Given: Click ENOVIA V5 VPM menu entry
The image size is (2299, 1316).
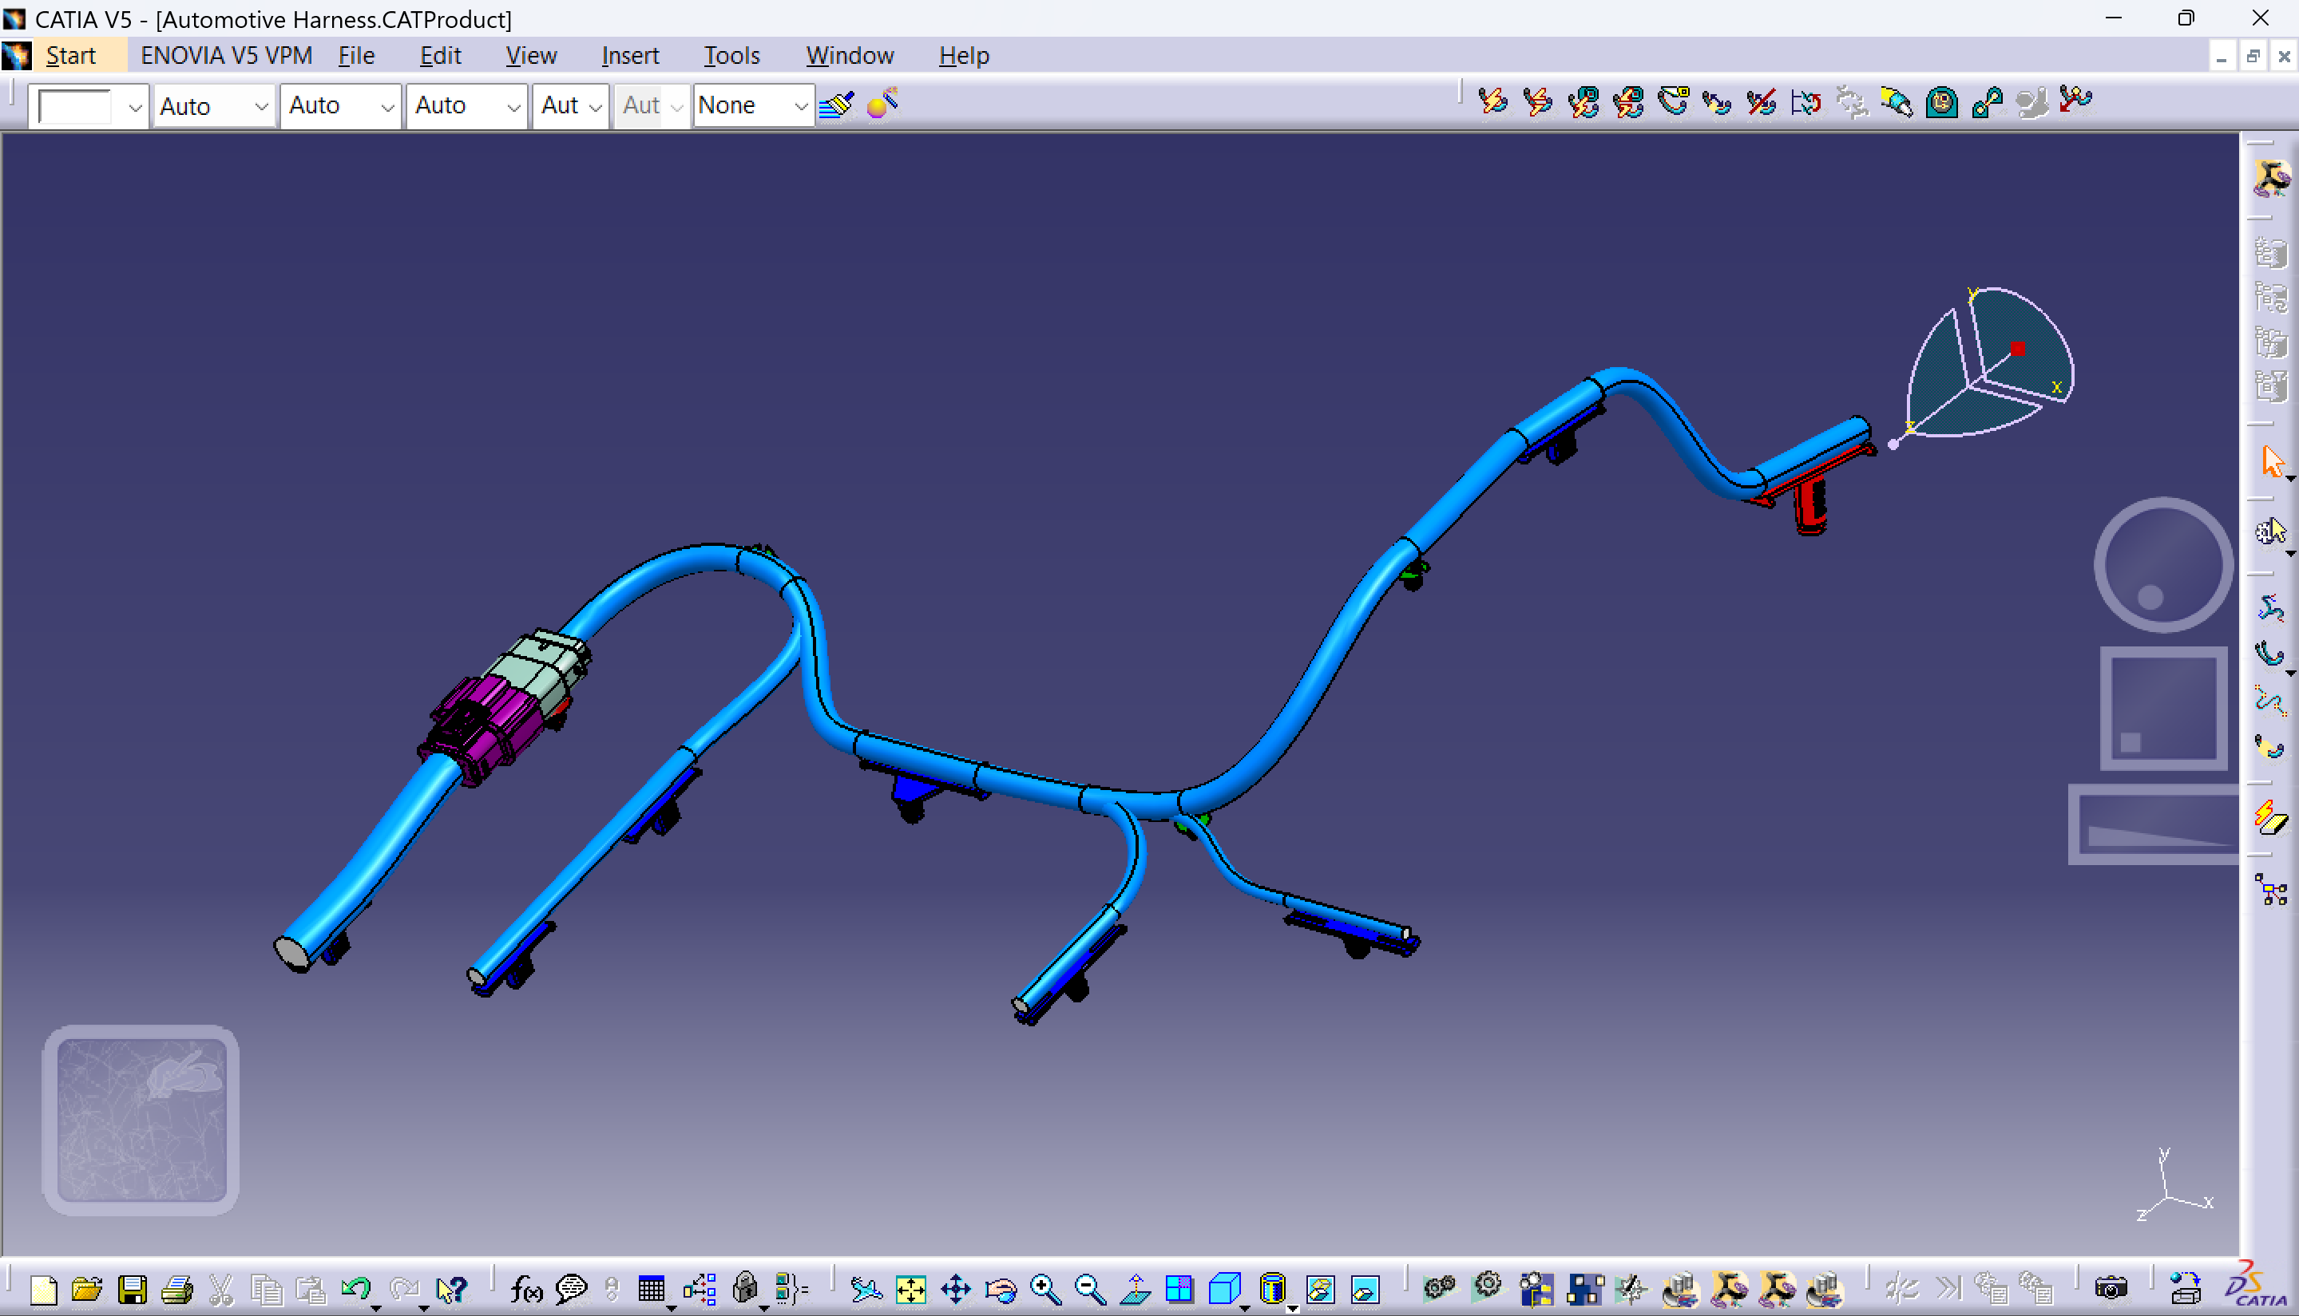Looking at the screenshot, I should point(226,56).
